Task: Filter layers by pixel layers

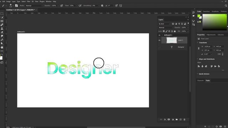Action: [x=173, y=24]
